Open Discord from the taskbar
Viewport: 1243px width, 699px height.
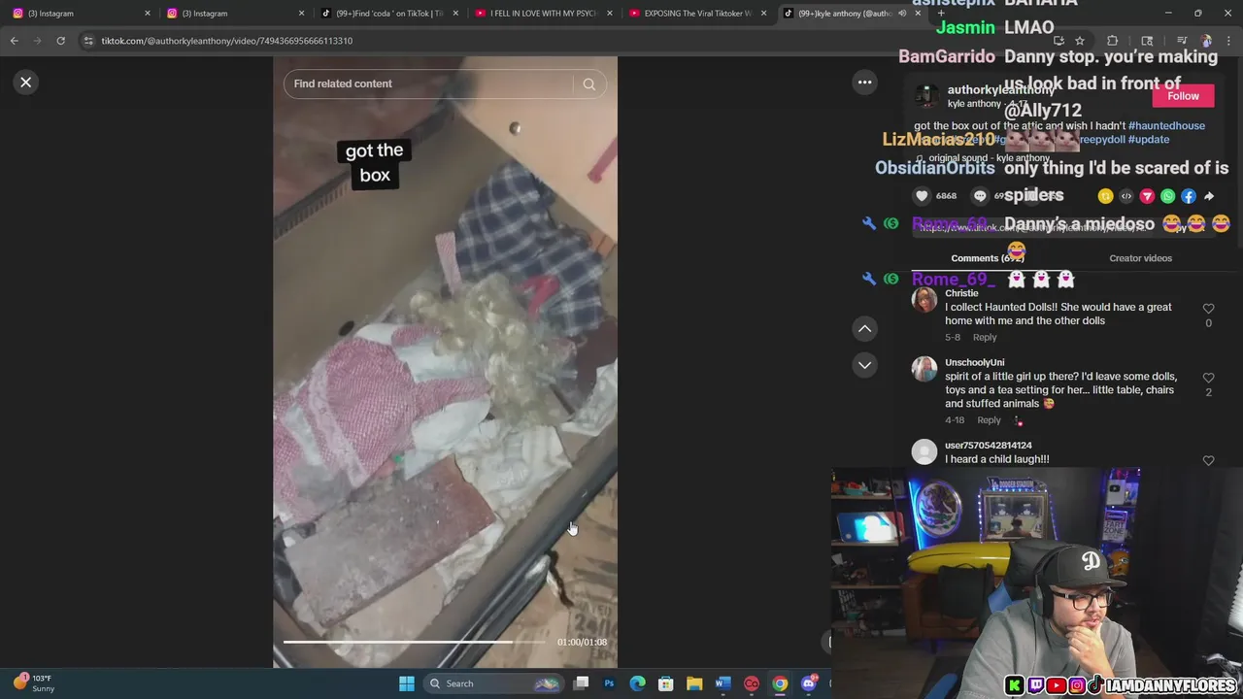coord(809,683)
